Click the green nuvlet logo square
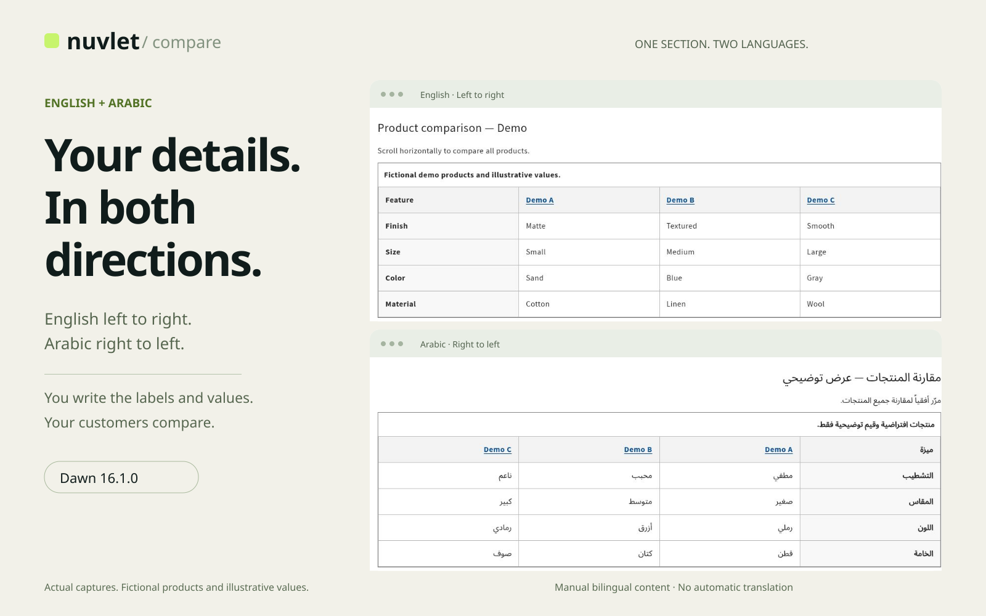This screenshot has height=616, width=986. [52, 41]
